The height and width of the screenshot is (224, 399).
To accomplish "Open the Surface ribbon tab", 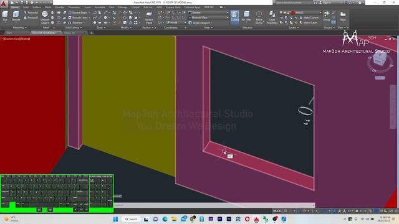I will (37, 7).
